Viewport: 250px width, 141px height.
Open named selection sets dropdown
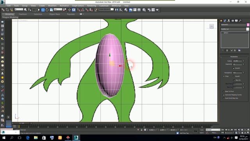pos(106,9)
